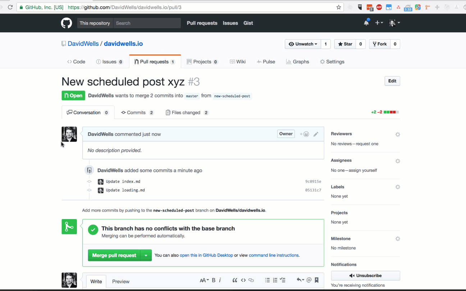
Task: Click the Hootsuite owl extension icon
Action: 360,7
